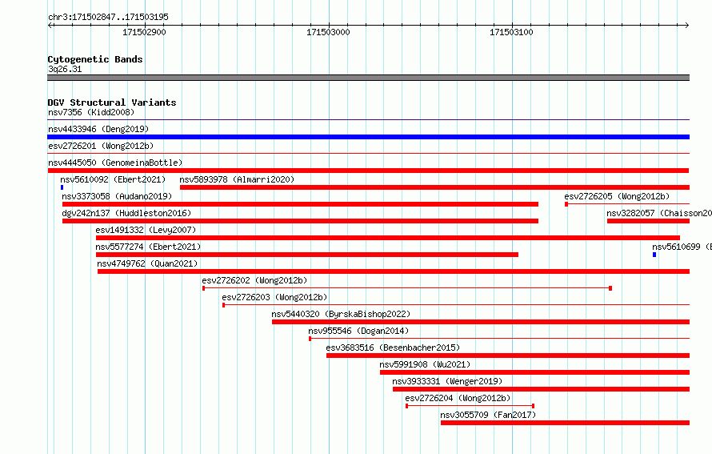Screen dimensions: 712x454
Task: Select the esv1491332 (Levy2007) red bar
Action: (388, 238)
